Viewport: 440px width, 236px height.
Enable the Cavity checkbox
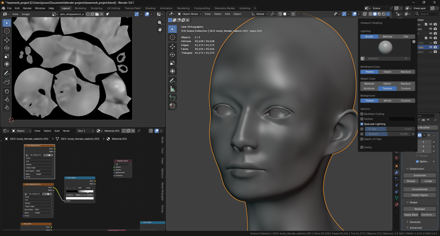coord(362,147)
